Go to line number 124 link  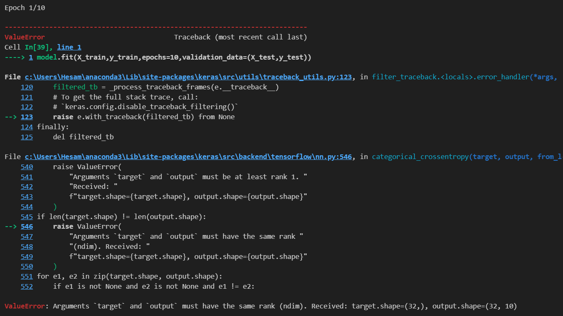[27, 127]
